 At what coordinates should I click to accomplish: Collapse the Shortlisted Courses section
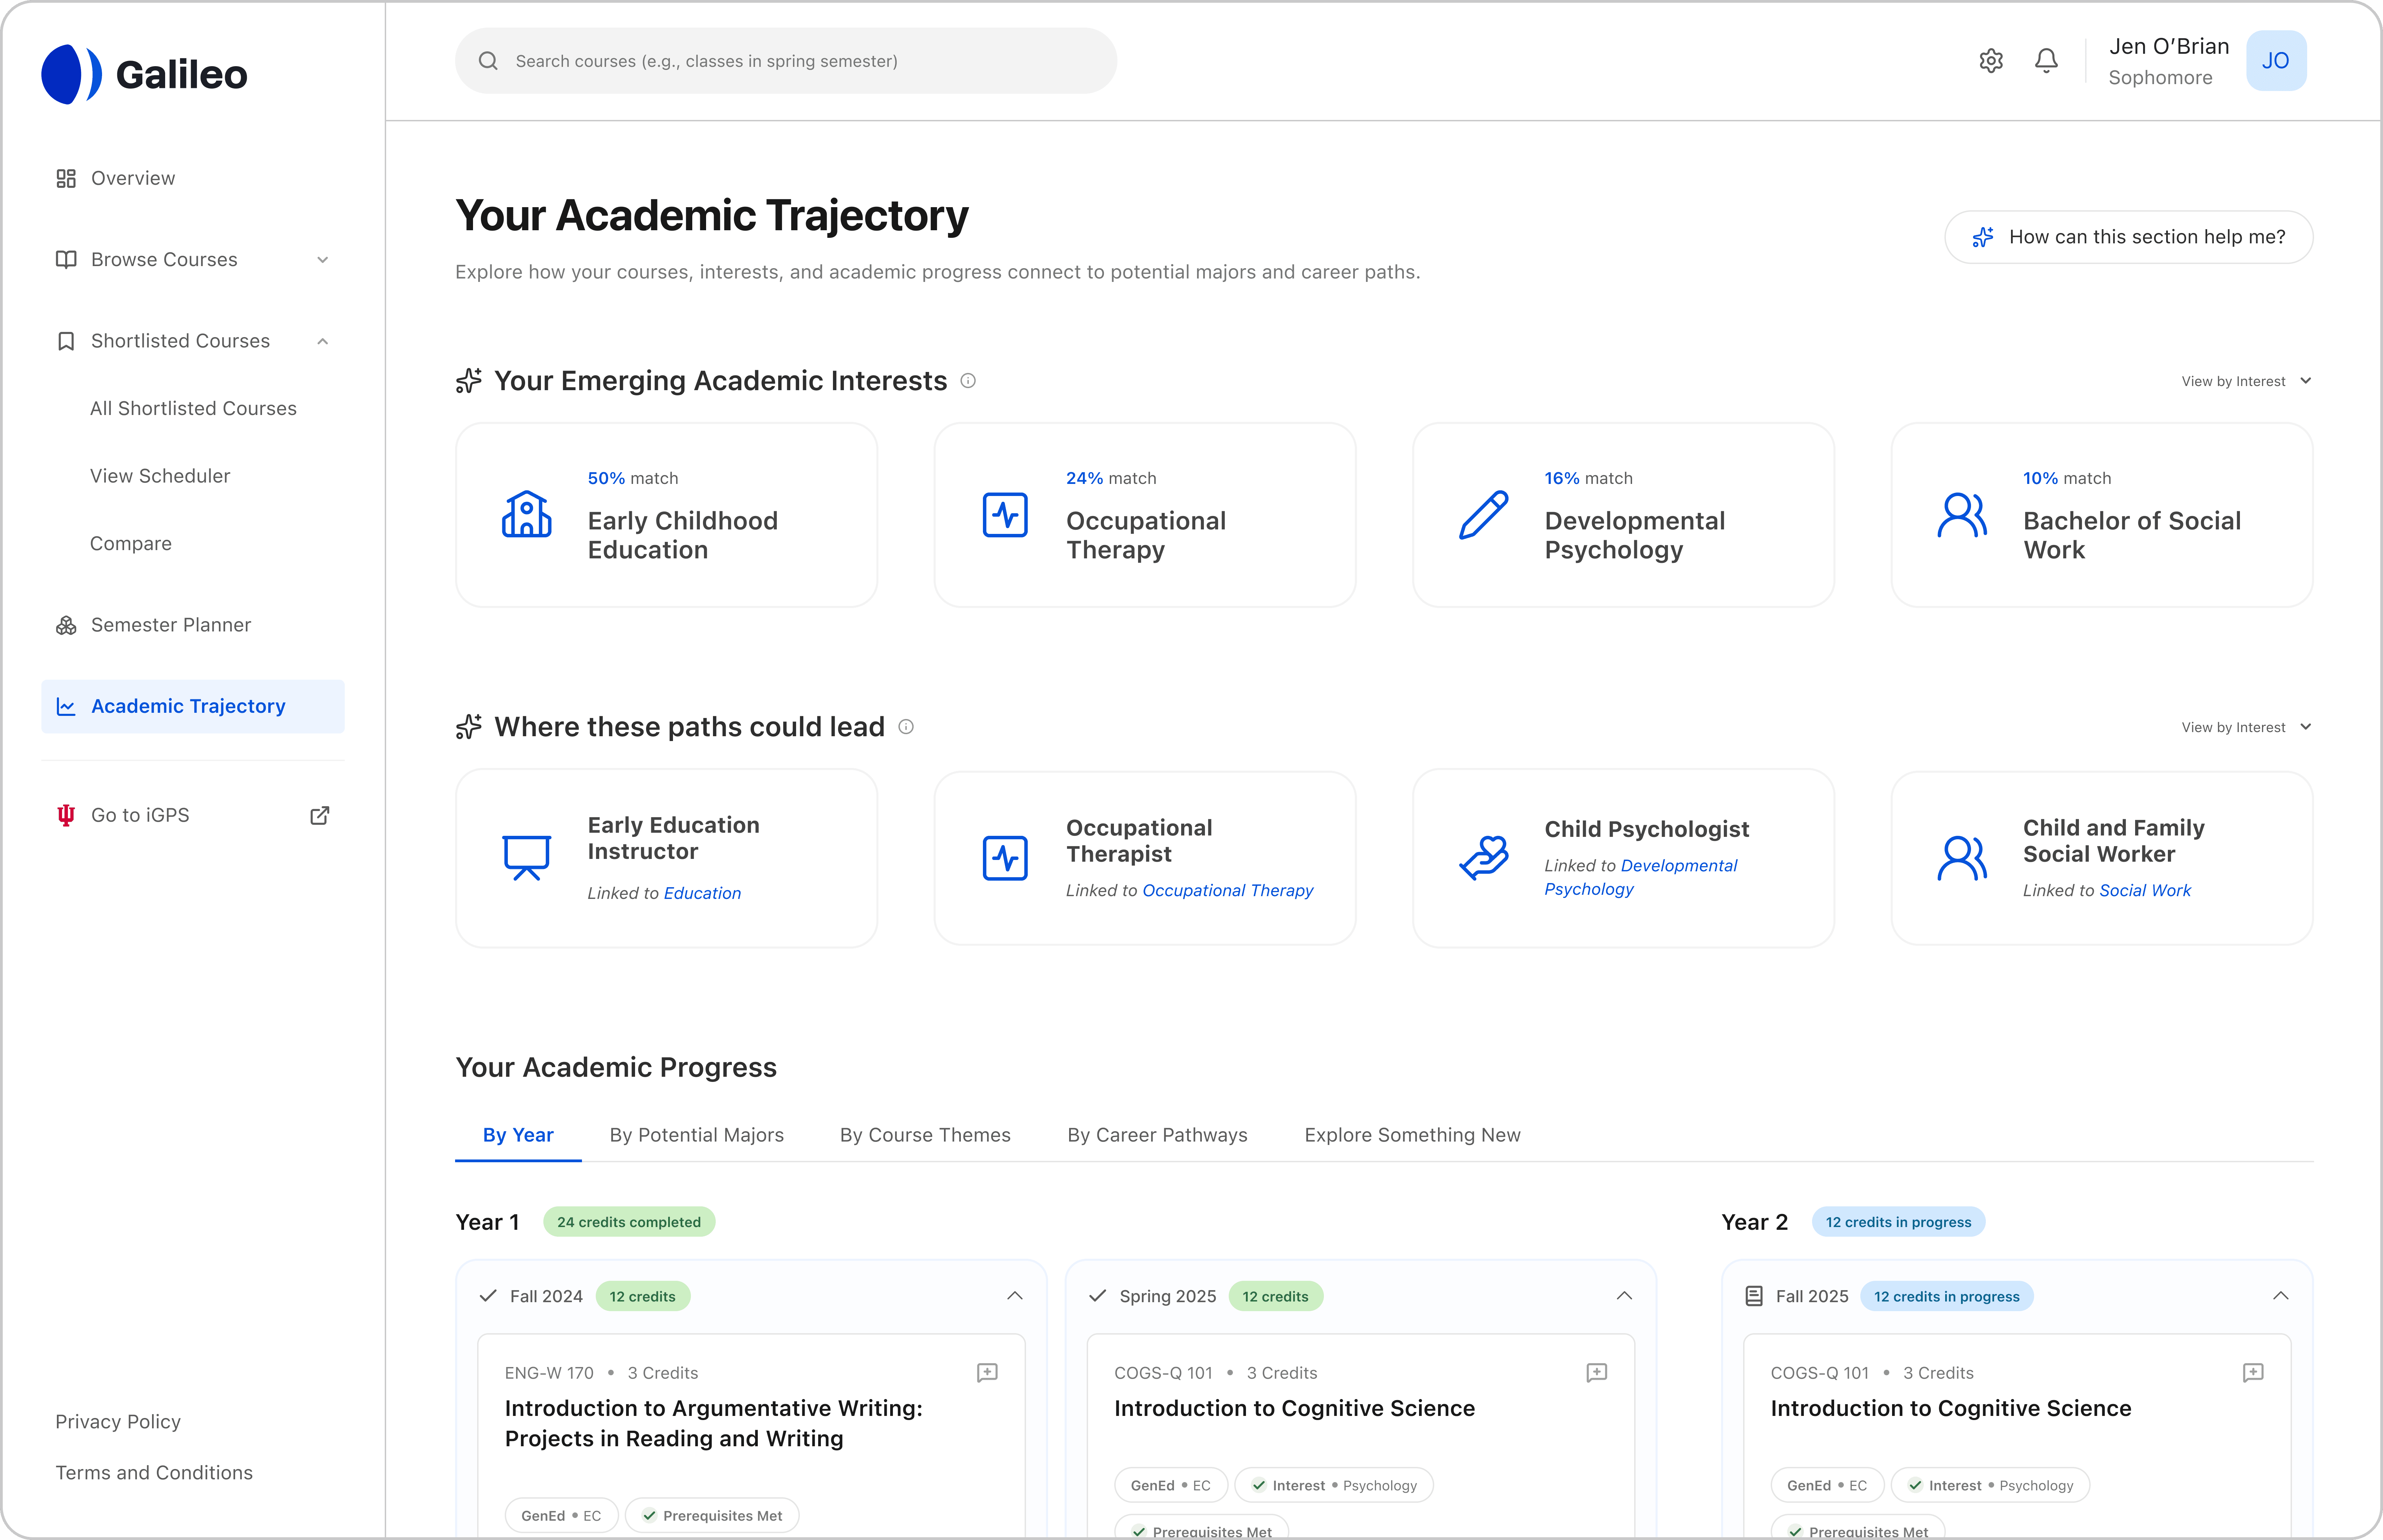tap(323, 341)
